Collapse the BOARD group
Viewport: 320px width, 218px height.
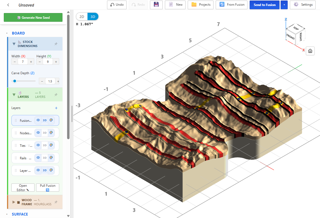(7, 33)
